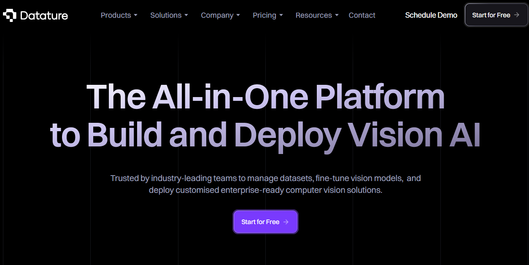Open the Solutions menu
529x265 pixels.
click(166, 15)
